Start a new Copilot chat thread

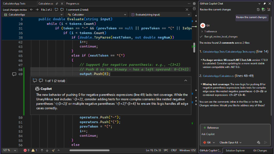[263, 9]
